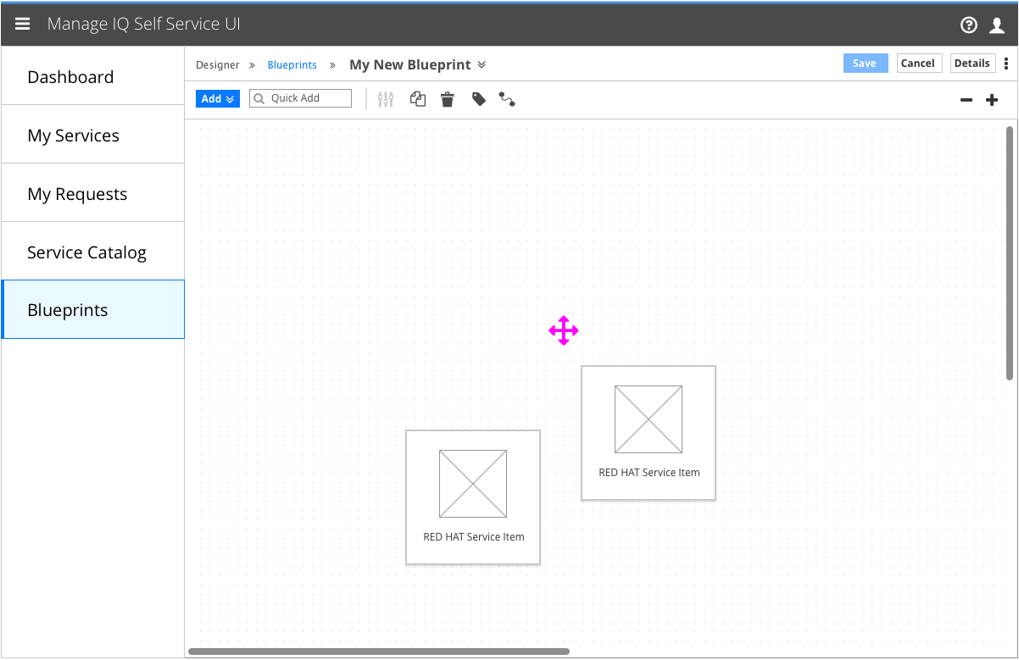Zoom out using the minus icon

(966, 99)
